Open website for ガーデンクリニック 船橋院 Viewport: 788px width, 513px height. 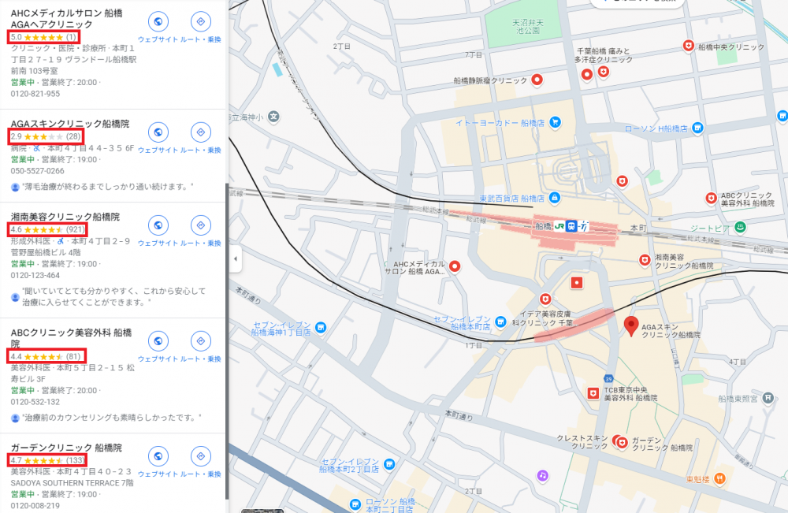158,456
